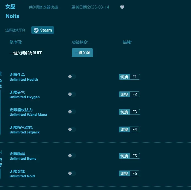Viewport: 191px width, 190px height.
Task: Click the 一键关闭 button
Action: (x=82, y=53)
